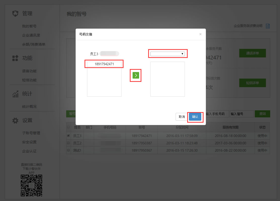Select number 18917942471 in left list

[104, 64]
